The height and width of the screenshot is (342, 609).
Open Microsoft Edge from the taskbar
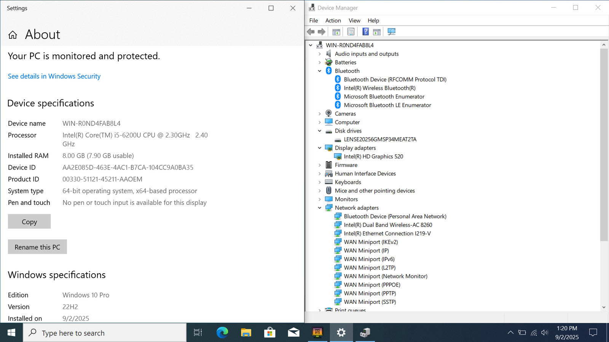pos(222,333)
